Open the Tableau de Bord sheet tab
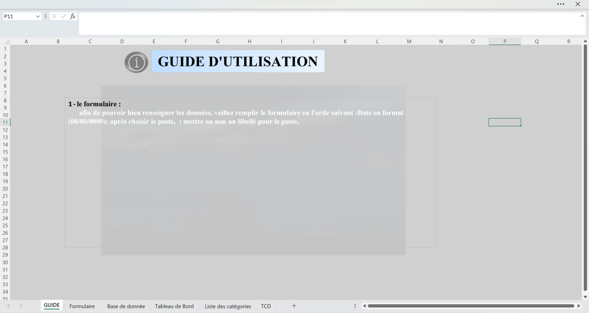This screenshot has width=589, height=313. coord(174,306)
